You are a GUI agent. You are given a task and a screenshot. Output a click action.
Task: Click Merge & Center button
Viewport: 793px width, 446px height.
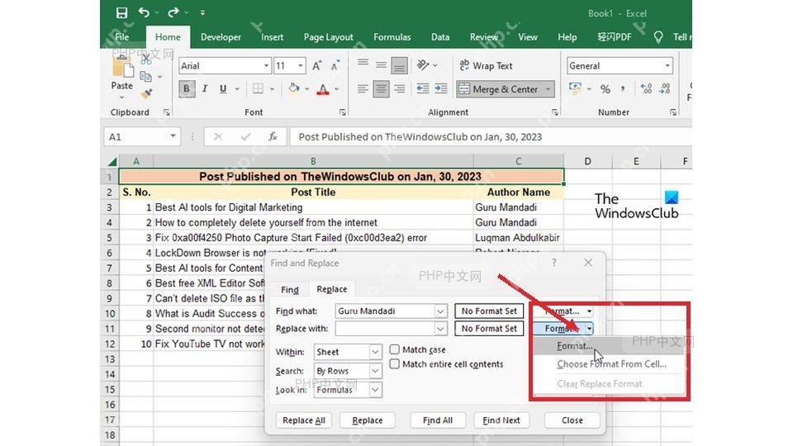(499, 89)
